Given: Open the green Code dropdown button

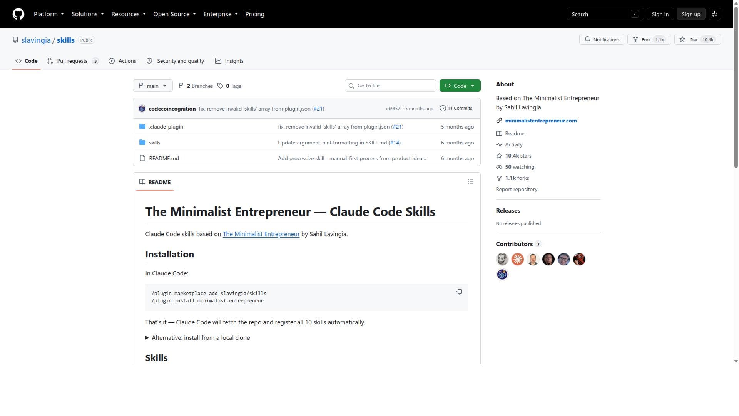Looking at the screenshot, I should coord(460,86).
